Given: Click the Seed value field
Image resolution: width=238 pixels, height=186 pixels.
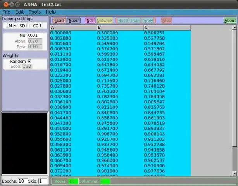Looking at the screenshot, I should pyautogui.click(x=27, y=66).
